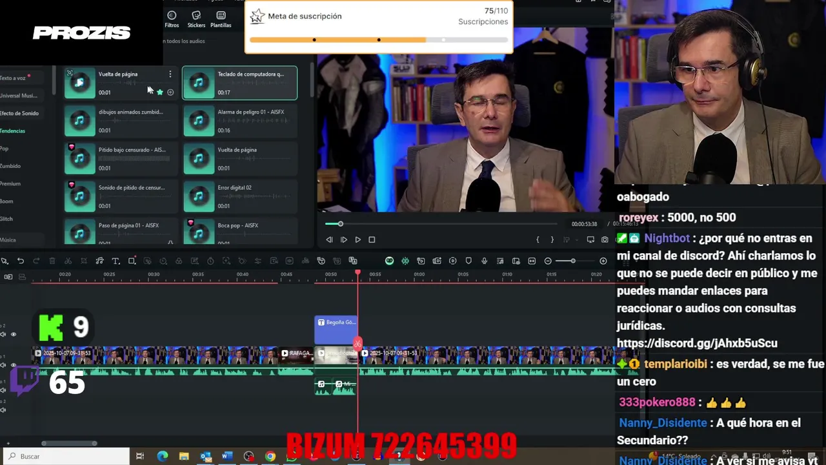Click the timeline horizontal scrollbar

69,443
